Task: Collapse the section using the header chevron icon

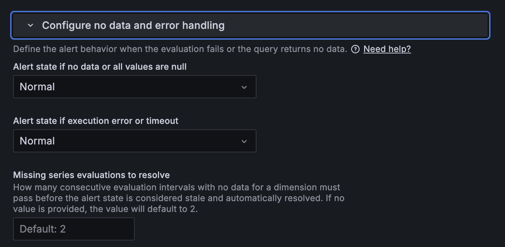Action: point(30,25)
